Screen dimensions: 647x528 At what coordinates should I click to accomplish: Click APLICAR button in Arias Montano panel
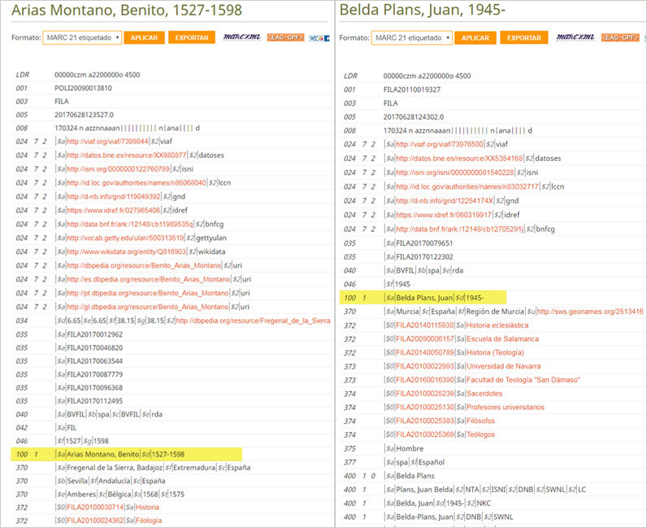(144, 37)
